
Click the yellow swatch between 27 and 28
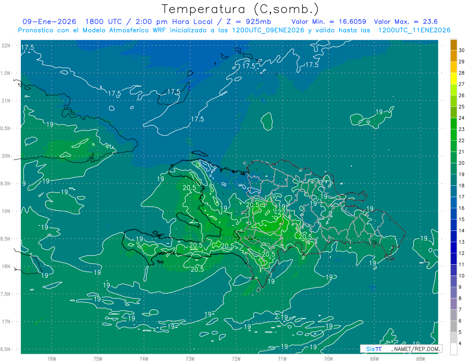(454, 79)
